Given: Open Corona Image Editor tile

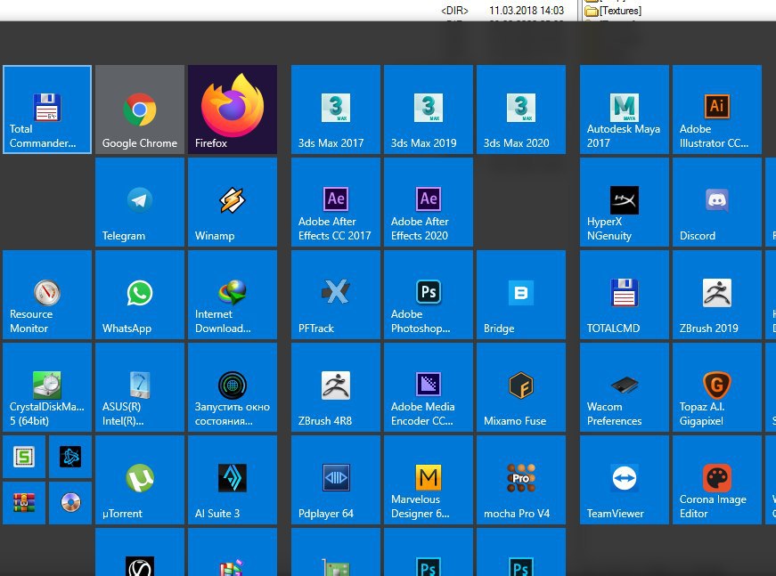Looking at the screenshot, I should (x=716, y=480).
